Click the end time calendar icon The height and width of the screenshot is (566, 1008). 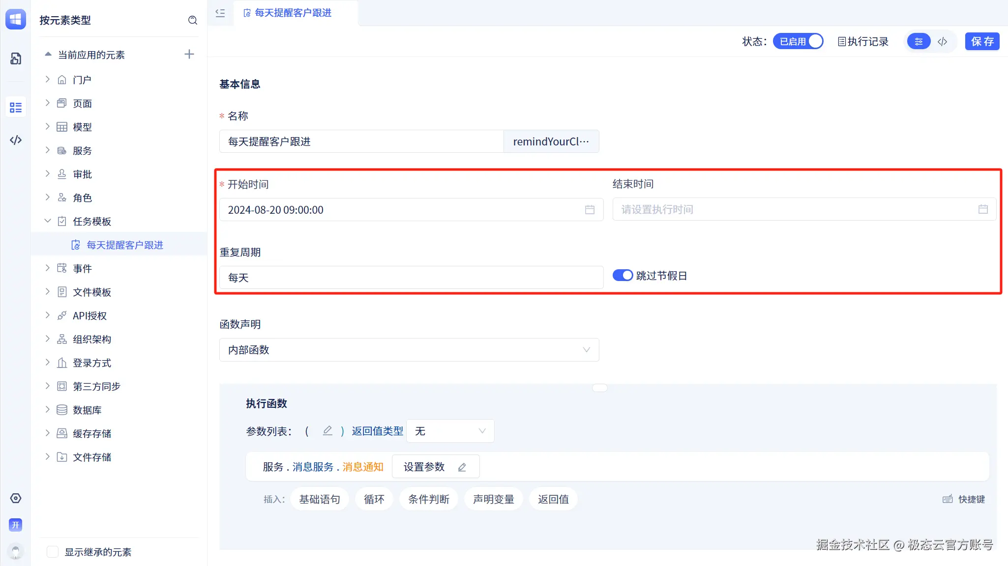983,209
